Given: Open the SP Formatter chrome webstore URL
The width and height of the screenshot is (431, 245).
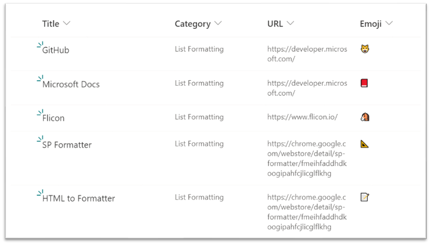Looking at the screenshot, I should point(307,159).
